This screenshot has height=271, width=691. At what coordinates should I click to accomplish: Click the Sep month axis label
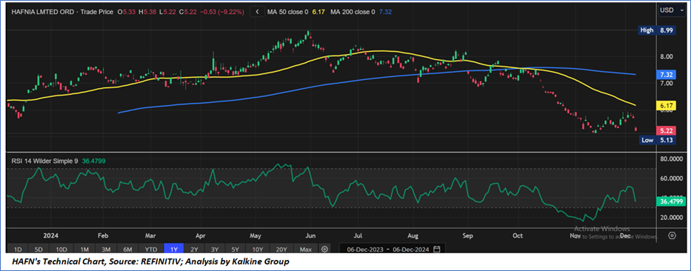[467, 235]
